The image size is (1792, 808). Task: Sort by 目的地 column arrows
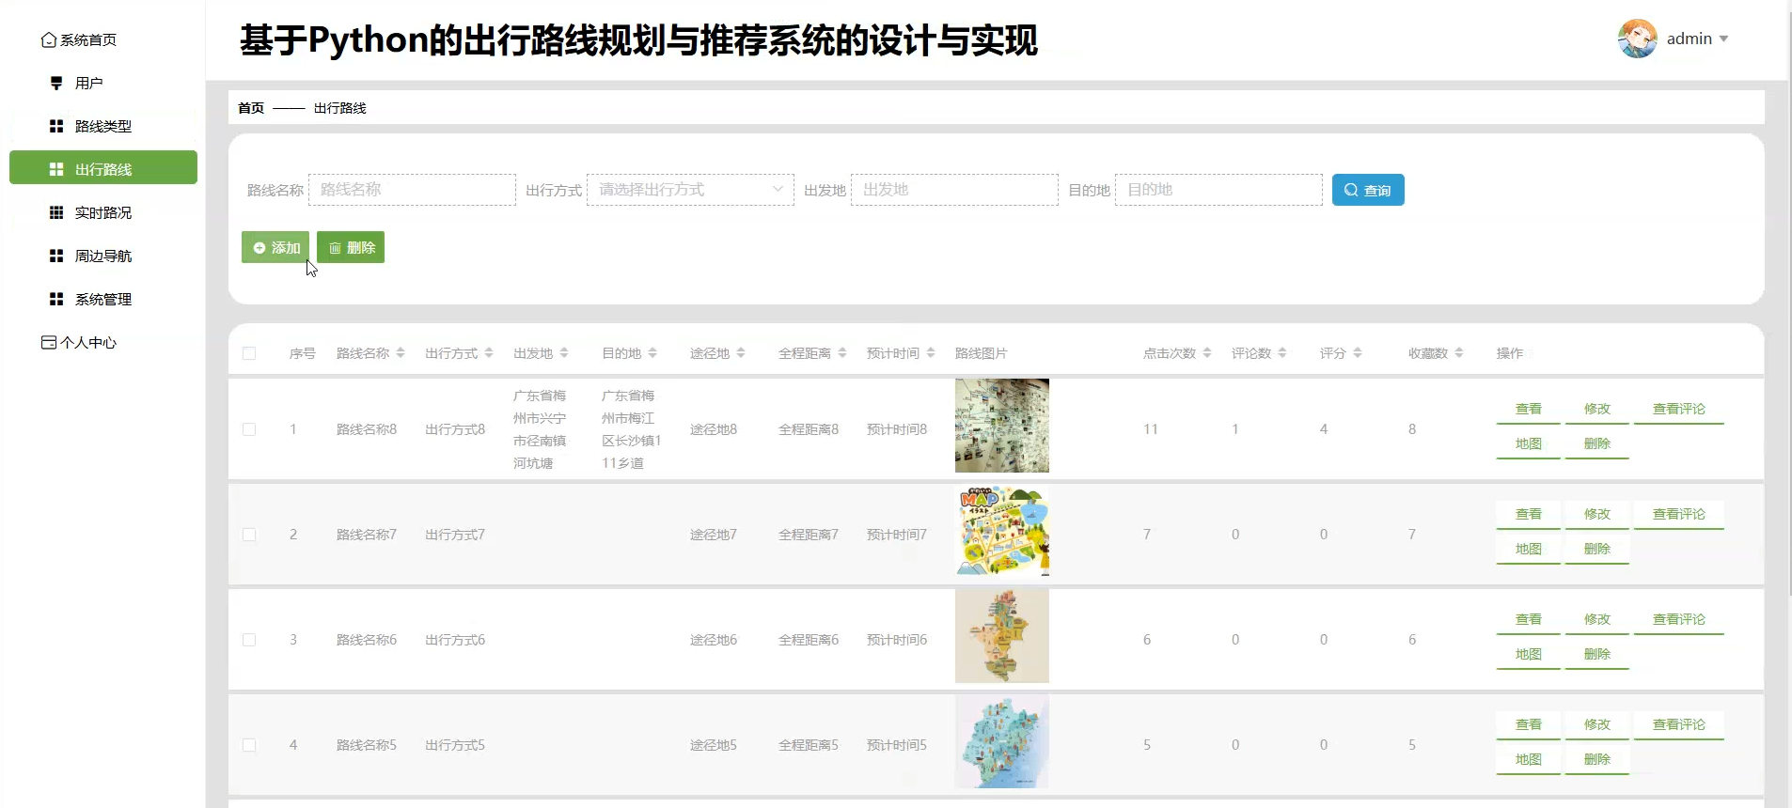[652, 353]
